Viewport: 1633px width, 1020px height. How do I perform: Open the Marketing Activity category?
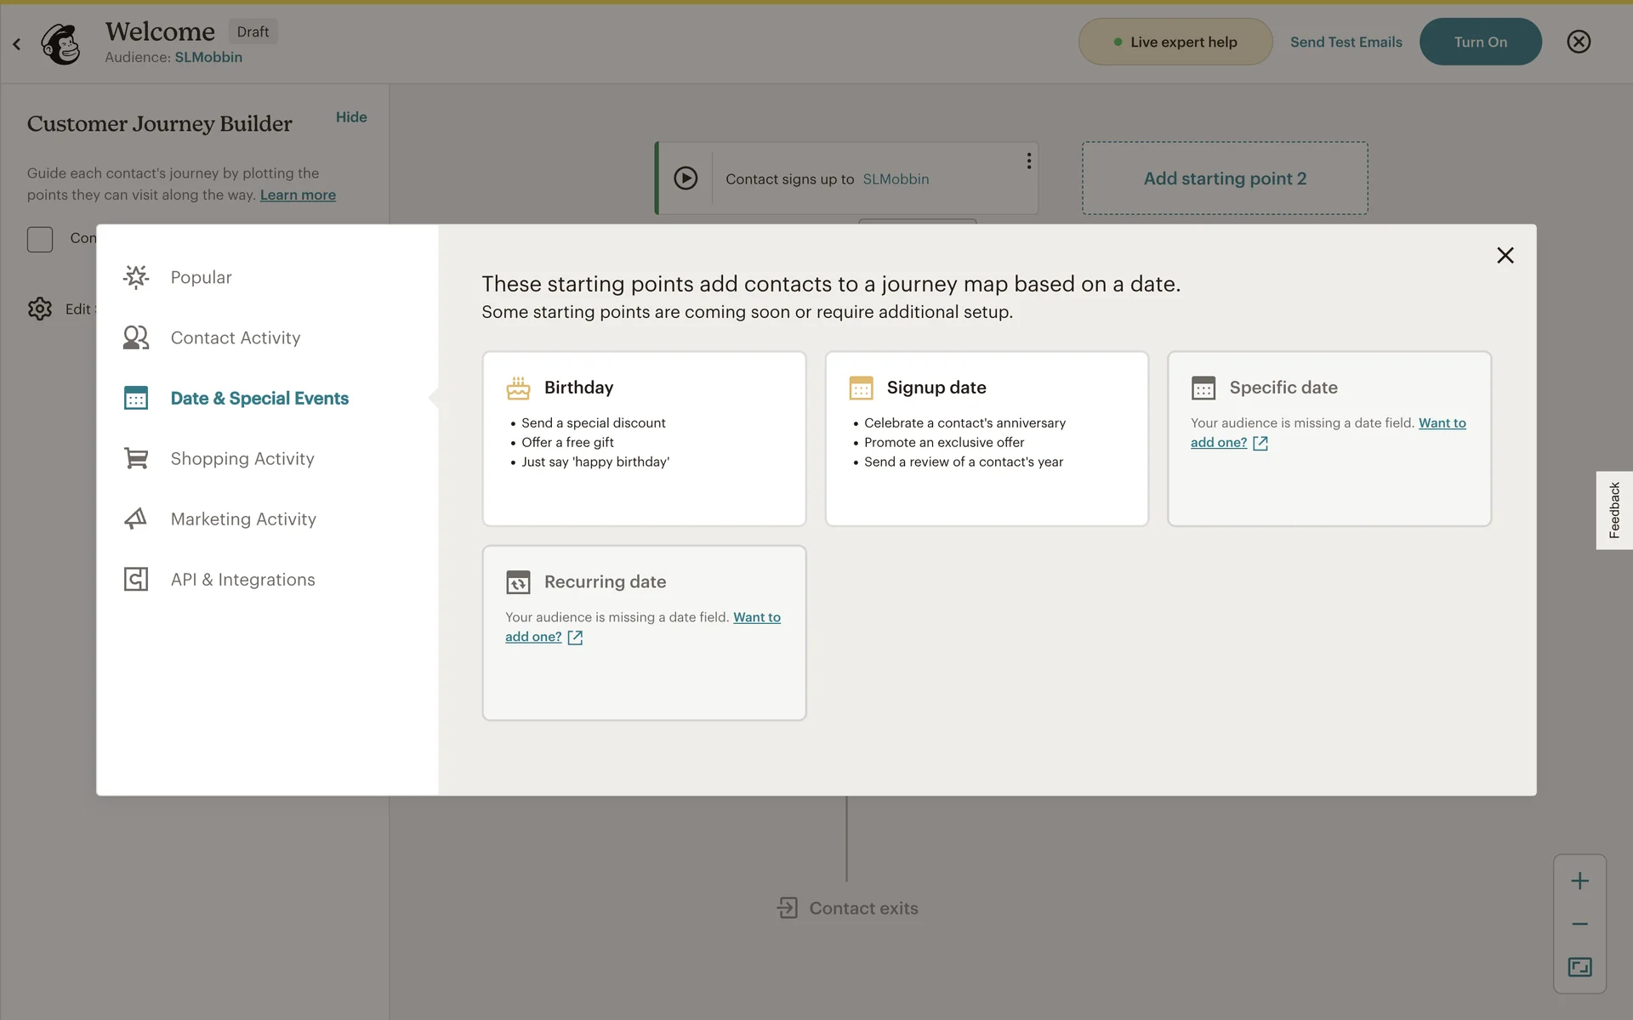pos(242,519)
